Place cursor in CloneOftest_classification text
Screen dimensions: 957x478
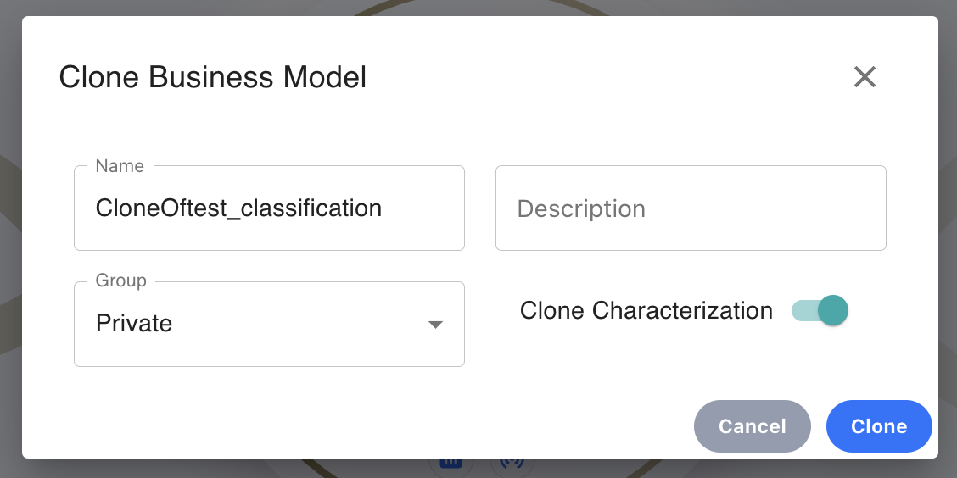[238, 208]
